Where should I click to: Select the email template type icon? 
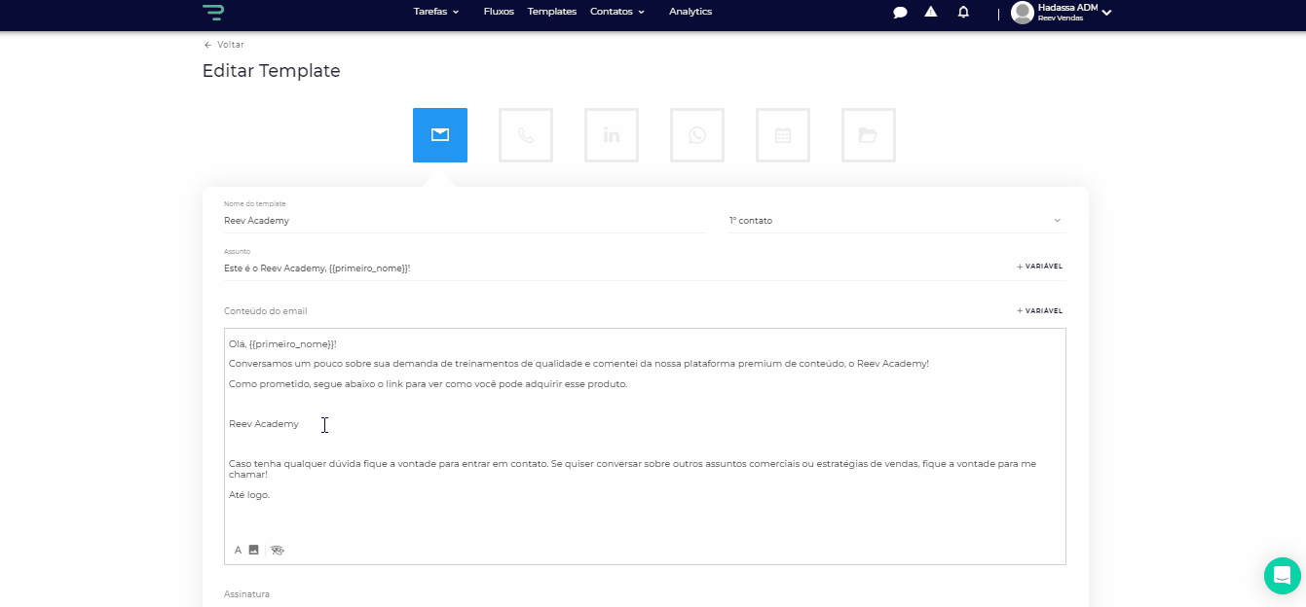(x=440, y=135)
